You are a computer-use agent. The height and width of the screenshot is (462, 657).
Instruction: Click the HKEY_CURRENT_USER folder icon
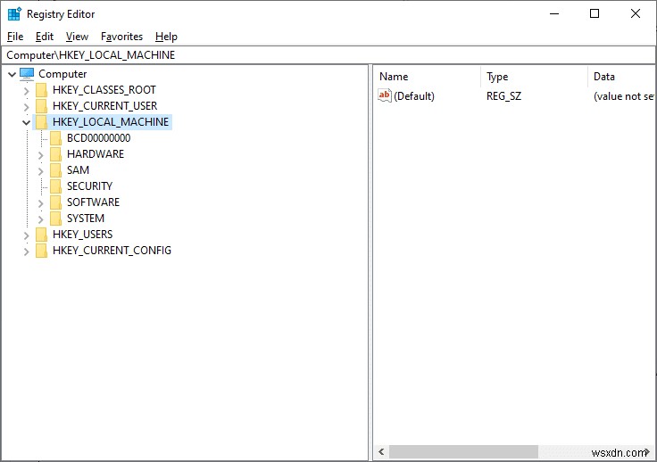click(41, 106)
